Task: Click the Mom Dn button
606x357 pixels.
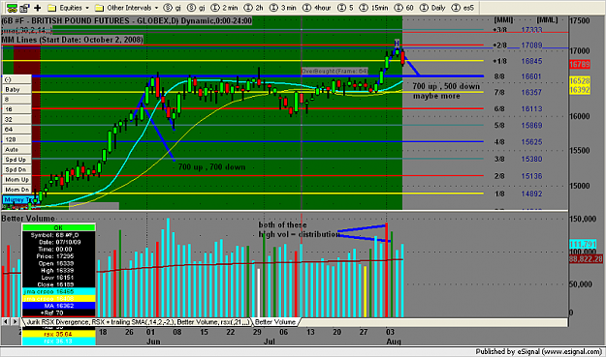Action: pyautogui.click(x=16, y=190)
